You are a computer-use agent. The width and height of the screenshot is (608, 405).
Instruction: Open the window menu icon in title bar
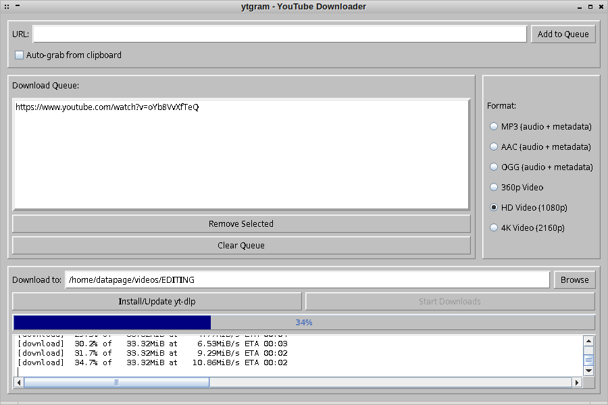point(7,7)
